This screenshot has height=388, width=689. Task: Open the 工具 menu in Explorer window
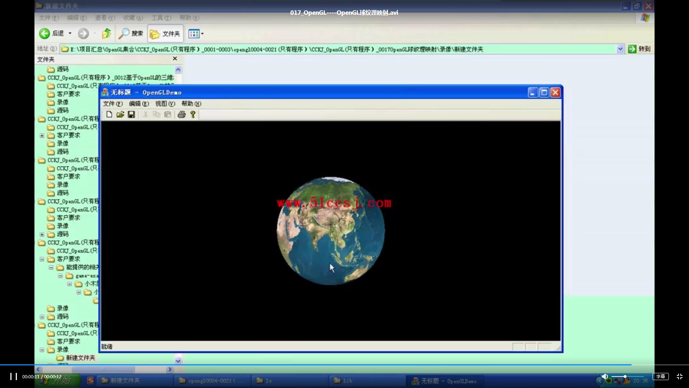pos(161,18)
